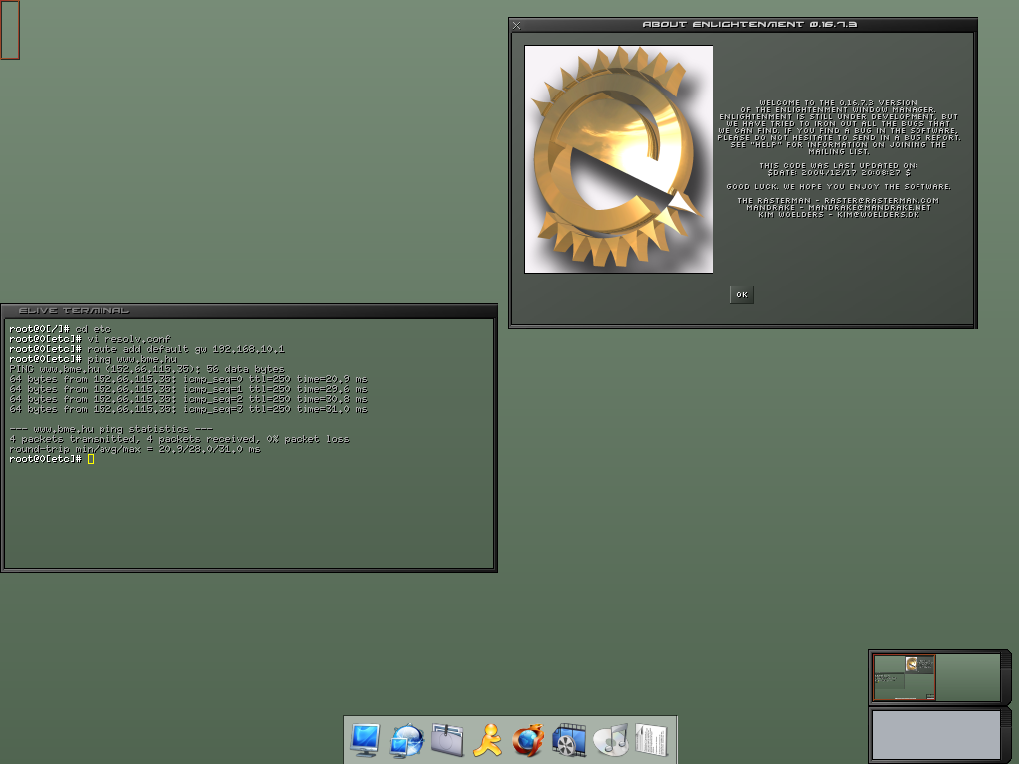The image size is (1019, 764).
Task: Launch the network globe with computer icon
Action: pos(407,740)
